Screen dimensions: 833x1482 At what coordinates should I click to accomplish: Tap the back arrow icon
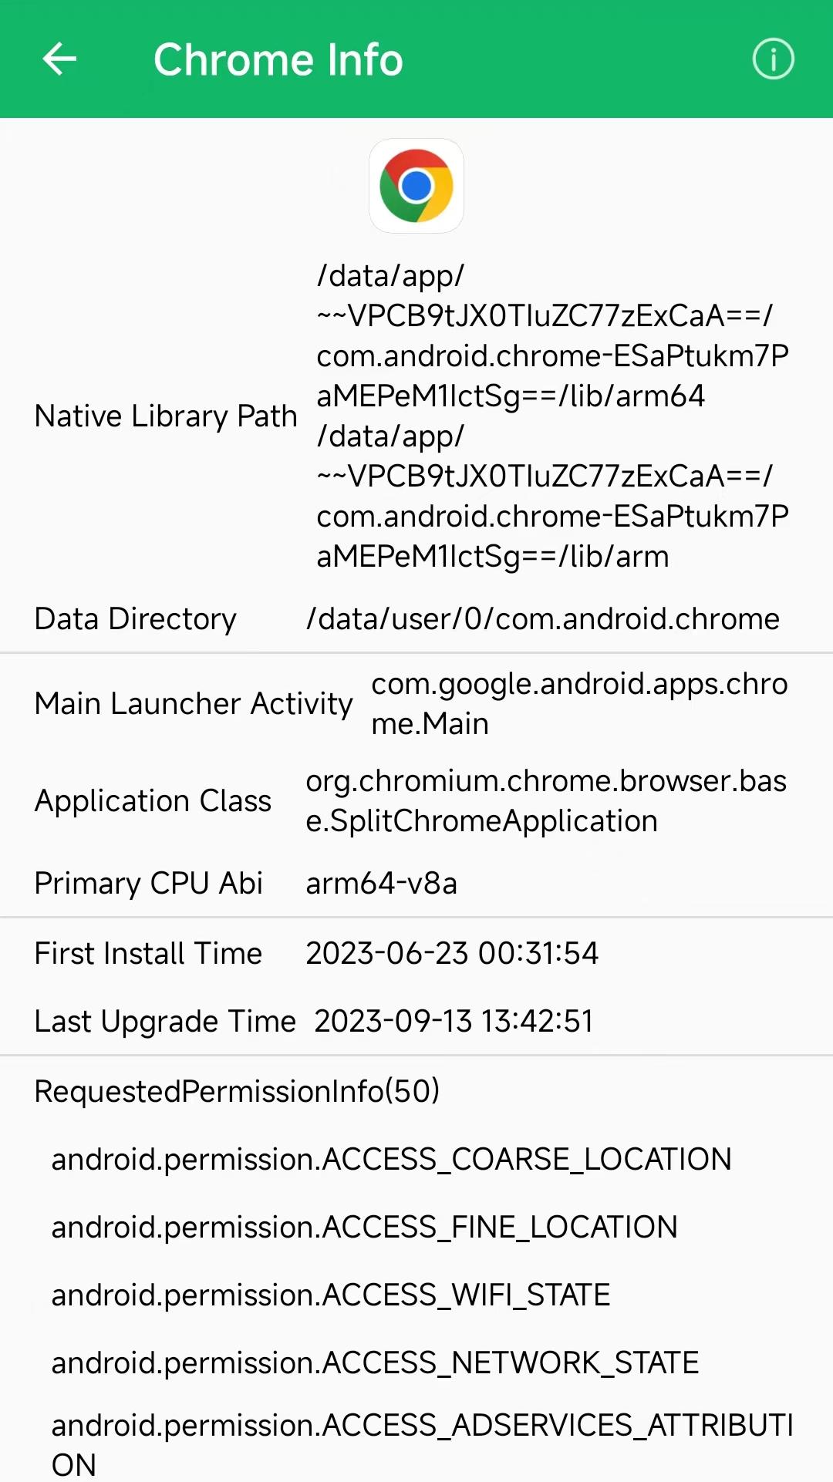point(59,59)
